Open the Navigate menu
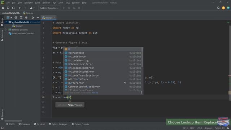Screen dimensions: 231x130 (29, 3)
